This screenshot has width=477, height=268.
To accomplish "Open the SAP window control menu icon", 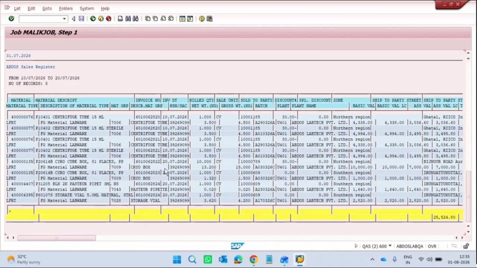I will tap(7, 8).
